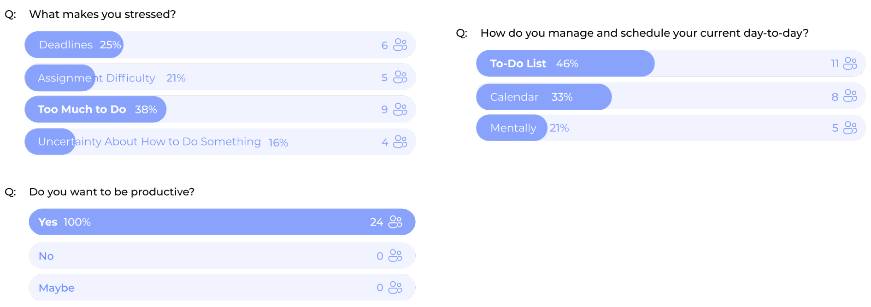View voters icon for the Mentally option
This screenshot has width=871, height=307.
coord(850,128)
